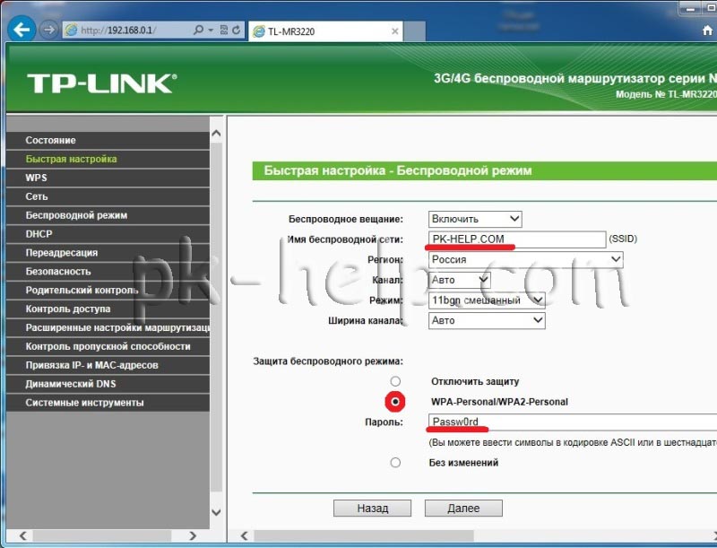
Task: Open the Беспроводное вещание dropdown
Action: click(475, 219)
